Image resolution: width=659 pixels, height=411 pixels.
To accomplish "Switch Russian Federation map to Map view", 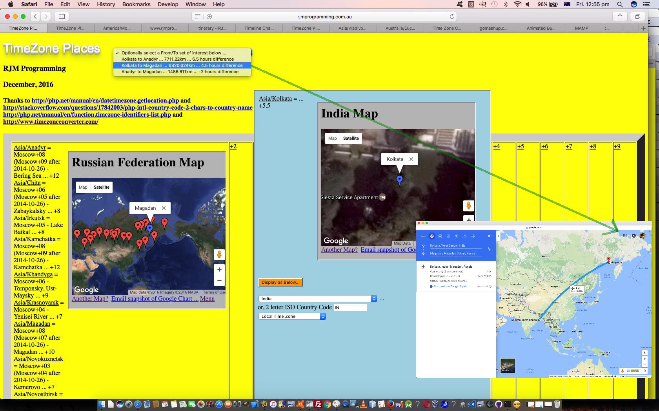I will click(x=83, y=187).
